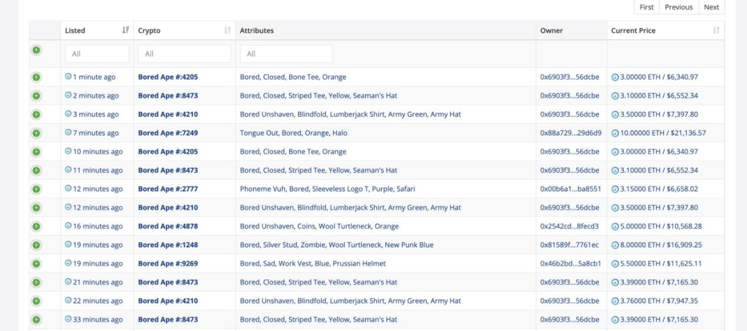Sort table by Listed column arrow
The image size is (747, 331).
point(125,30)
